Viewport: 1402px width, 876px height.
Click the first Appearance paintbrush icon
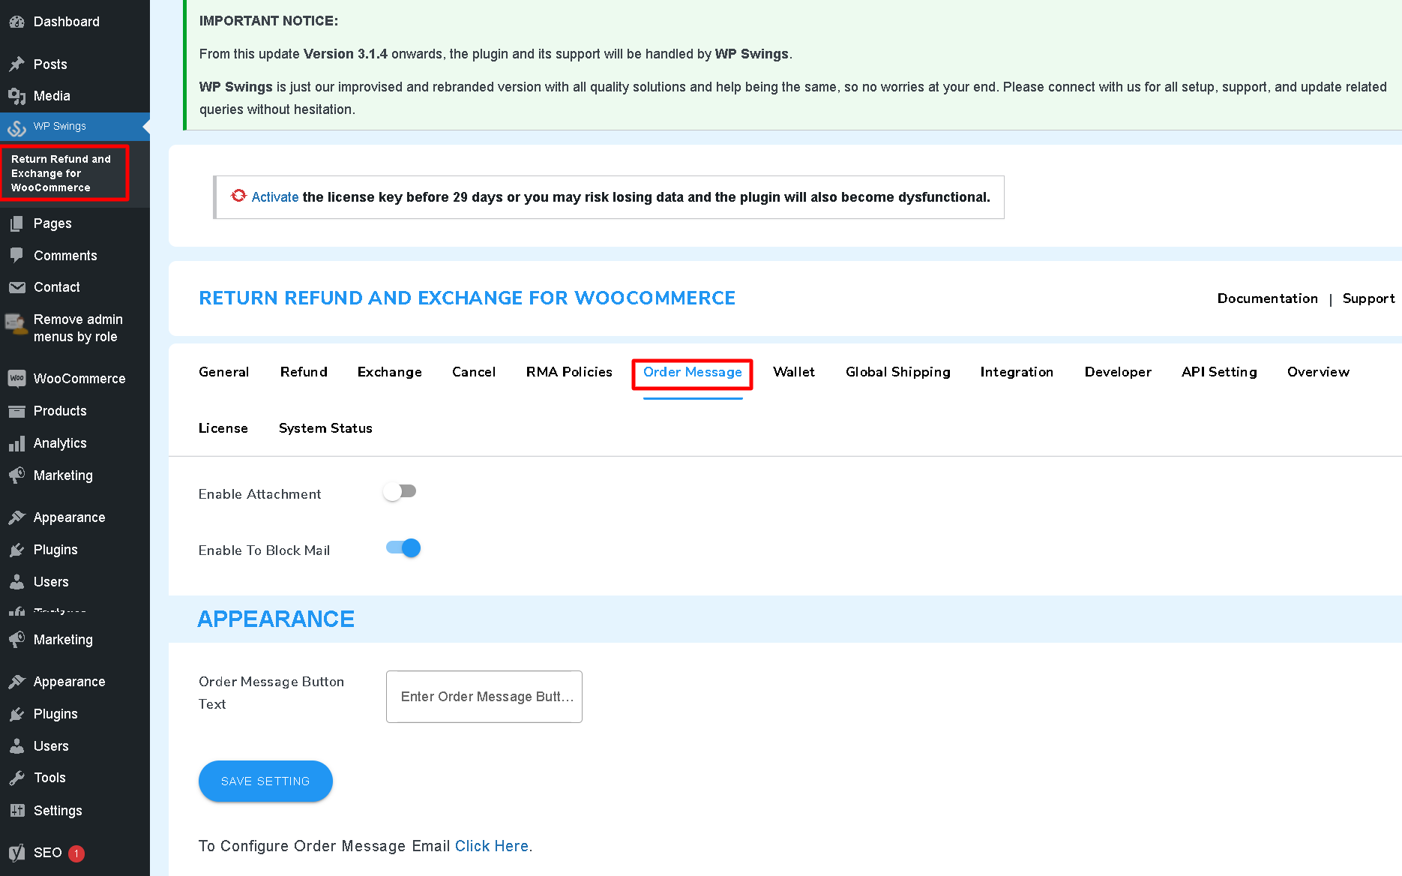tap(16, 517)
